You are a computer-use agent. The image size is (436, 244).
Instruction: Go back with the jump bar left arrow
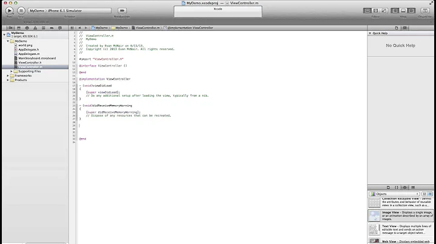tap(79, 28)
